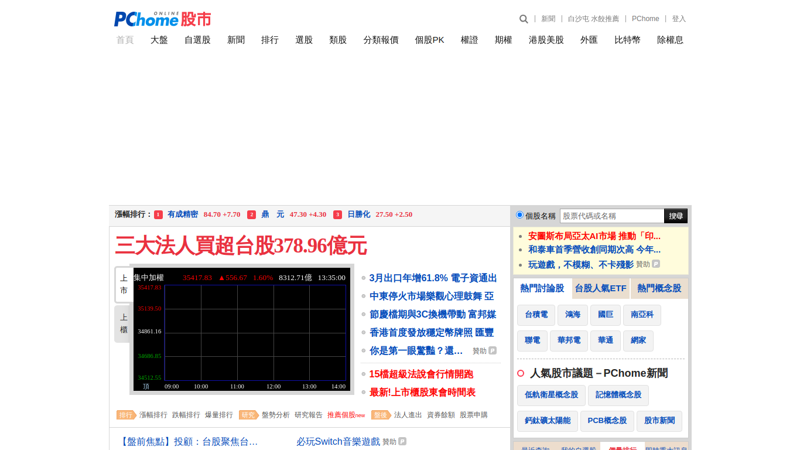The image size is (800, 450).
Task: Click the 台積電 stock button
Action: [536, 315]
